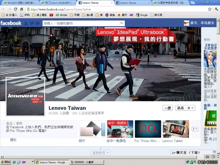220x165 pixels.
Task: Open the 相片 photos thumbnail
Action: pos(92,129)
